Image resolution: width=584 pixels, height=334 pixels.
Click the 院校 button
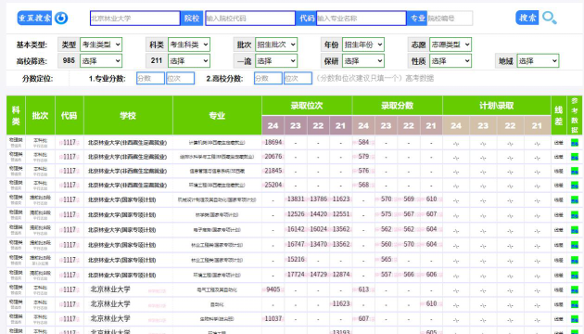click(x=192, y=19)
